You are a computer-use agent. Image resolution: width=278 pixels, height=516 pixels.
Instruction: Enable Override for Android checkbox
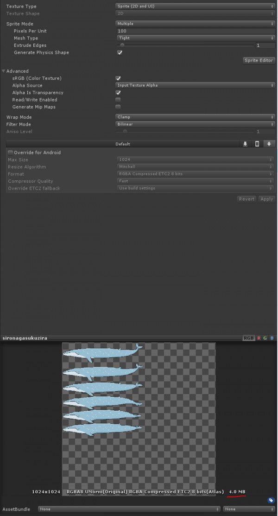(x=10, y=153)
